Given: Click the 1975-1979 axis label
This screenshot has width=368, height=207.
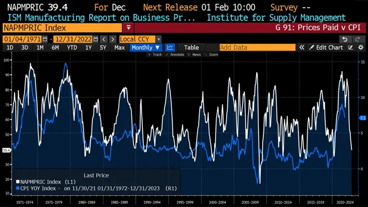Looking at the screenshot, I should [54, 202].
